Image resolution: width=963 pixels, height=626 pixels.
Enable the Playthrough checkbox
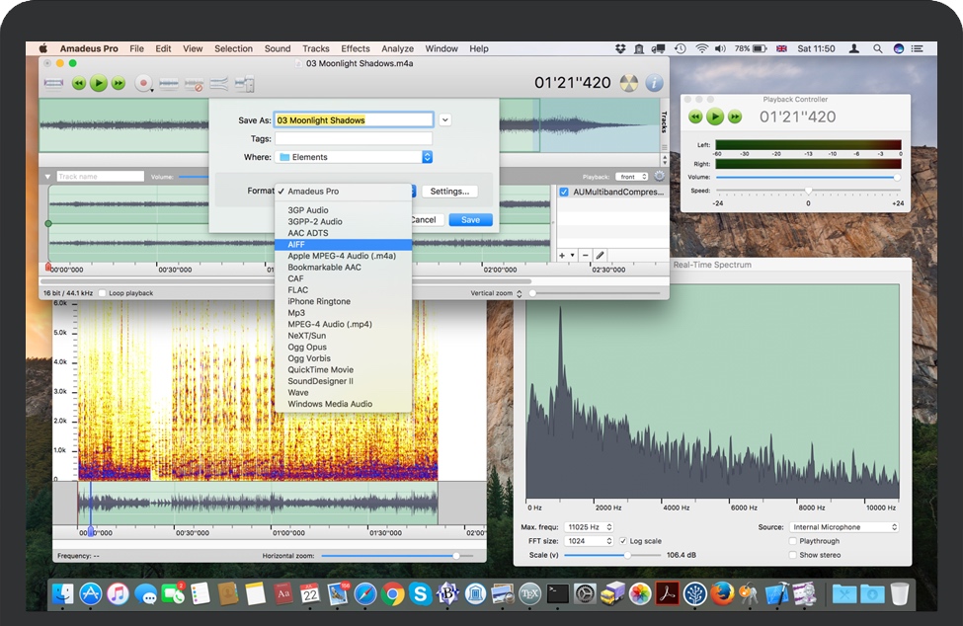pyautogui.click(x=793, y=541)
